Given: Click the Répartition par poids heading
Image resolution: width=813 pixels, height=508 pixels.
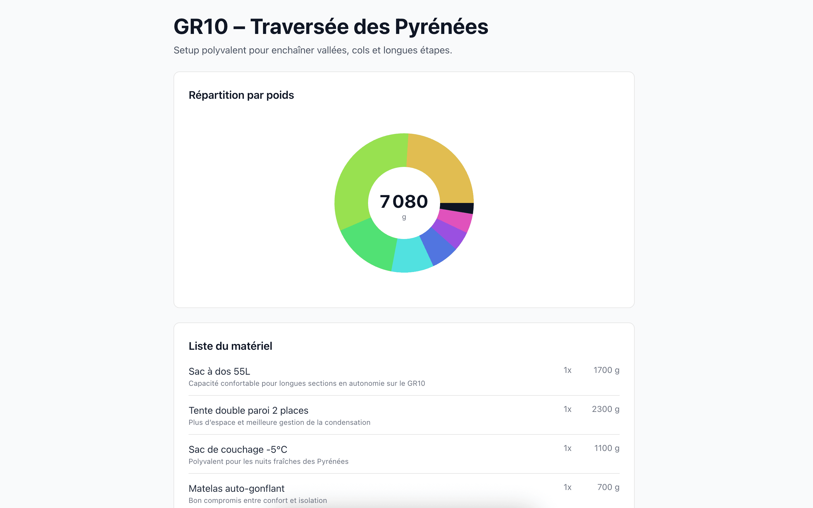Looking at the screenshot, I should click(241, 95).
